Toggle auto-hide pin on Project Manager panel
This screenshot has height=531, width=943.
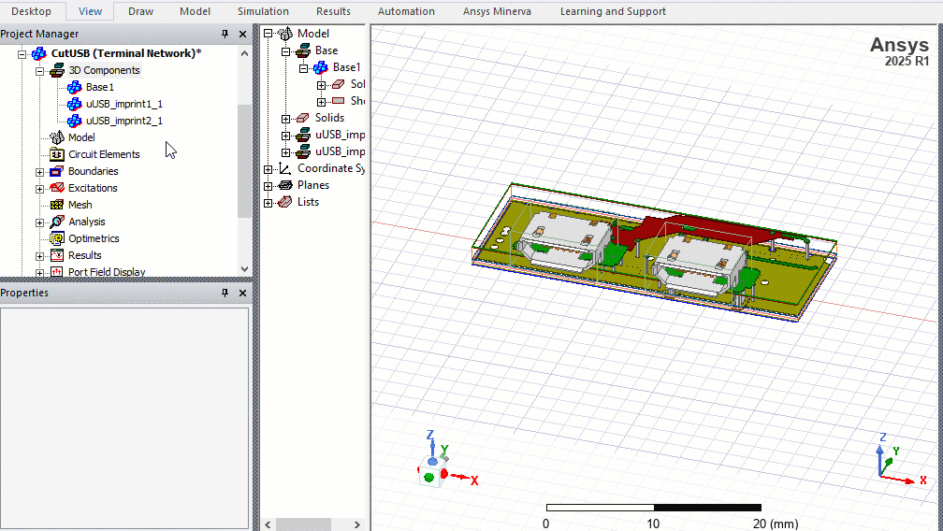coord(225,35)
